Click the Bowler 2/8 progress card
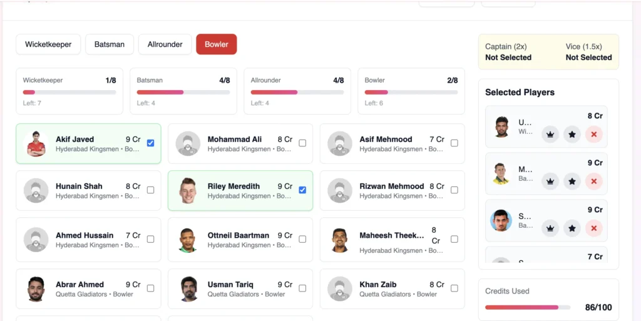The height and width of the screenshot is (321, 641). (411, 91)
